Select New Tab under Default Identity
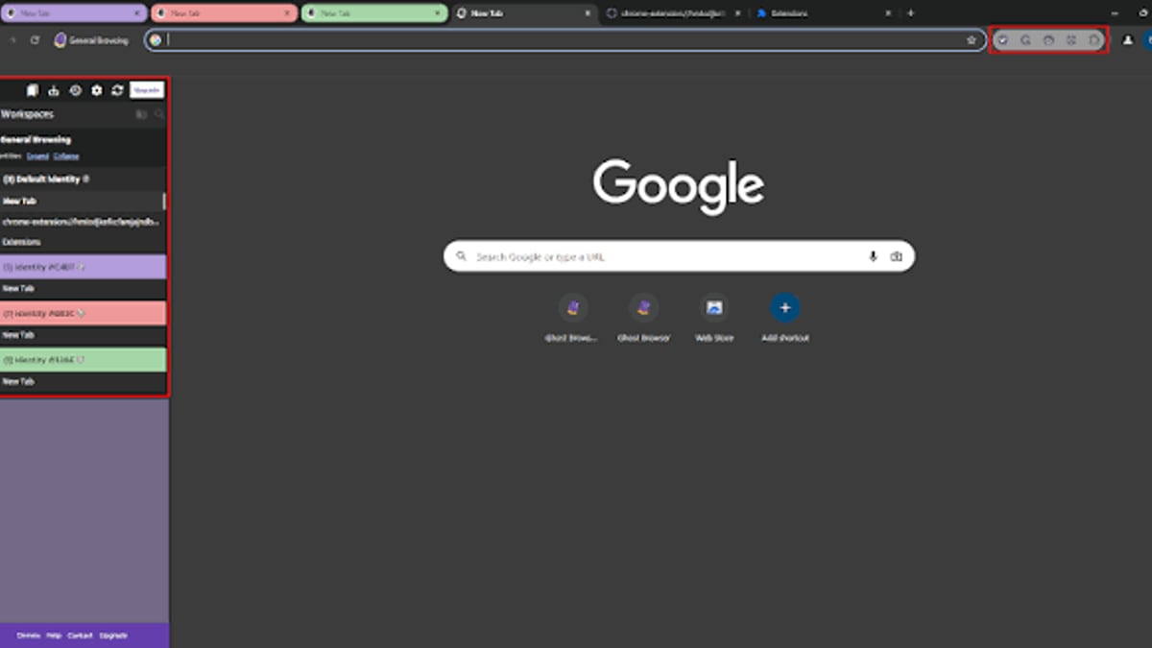This screenshot has width=1152, height=648. pos(81,202)
